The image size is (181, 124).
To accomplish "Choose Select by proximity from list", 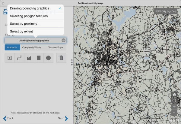I will (24, 24).
